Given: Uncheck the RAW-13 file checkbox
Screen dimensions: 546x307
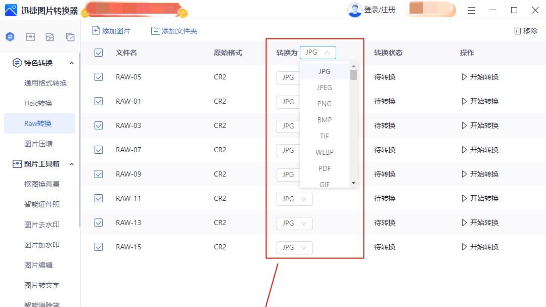Looking at the screenshot, I should click(x=99, y=223).
